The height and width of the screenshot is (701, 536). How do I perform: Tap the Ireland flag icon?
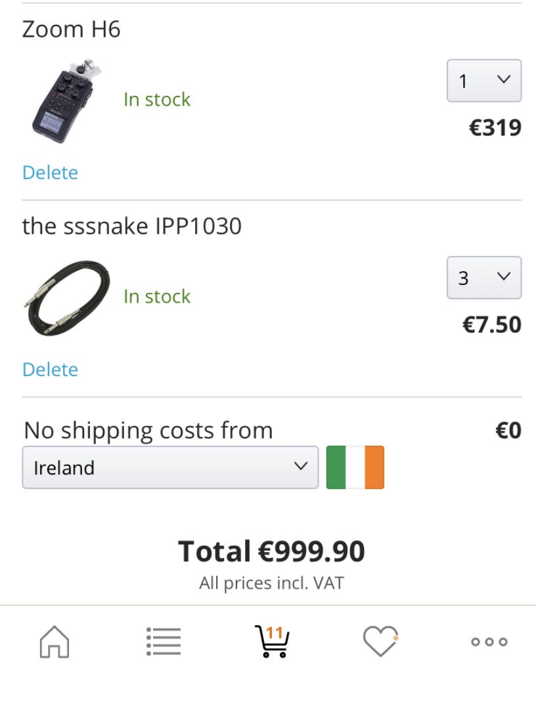pyautogui.click(x=355, y=467)
